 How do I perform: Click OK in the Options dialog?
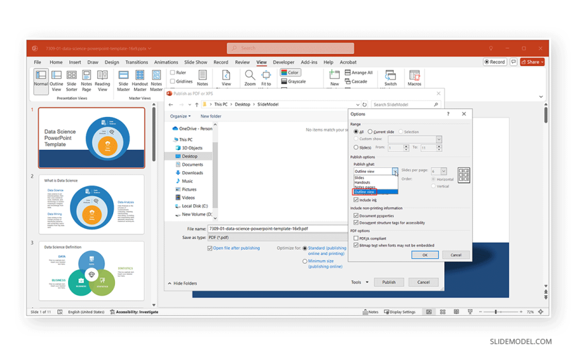[x=425, y=255]
